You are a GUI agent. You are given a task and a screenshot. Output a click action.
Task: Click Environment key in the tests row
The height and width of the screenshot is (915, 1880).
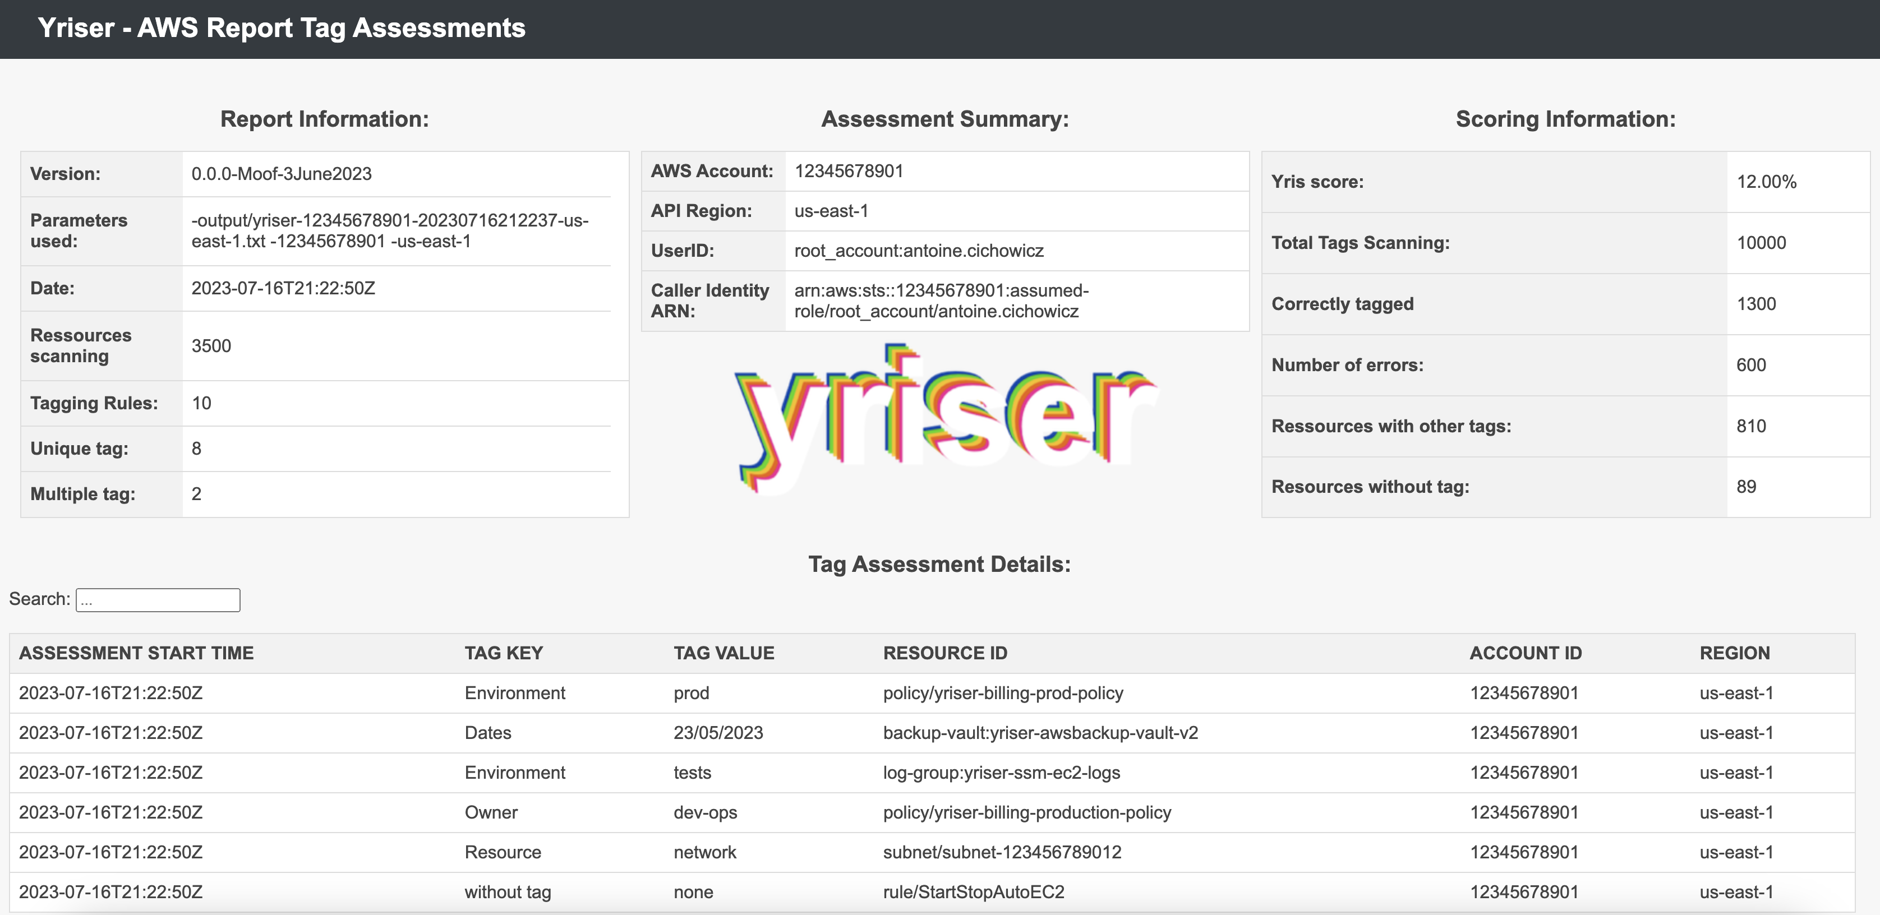pyautogui.click(x=514, y=773)
